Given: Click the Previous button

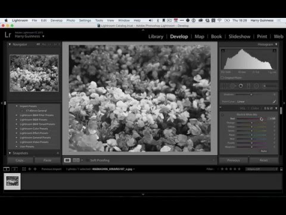Looking at the screenshot, I should coord(234,160).
